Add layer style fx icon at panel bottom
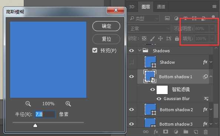 point(156,132)
